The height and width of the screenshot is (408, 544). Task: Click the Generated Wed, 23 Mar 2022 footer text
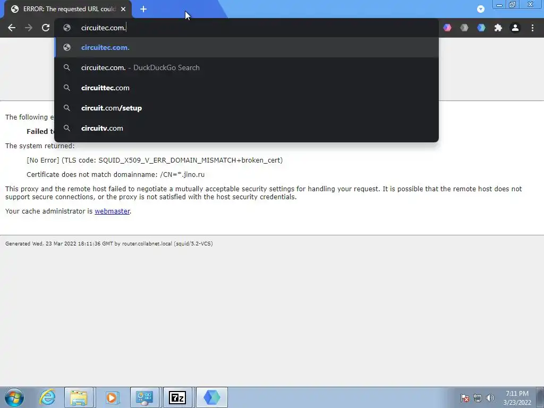[109, 243]
